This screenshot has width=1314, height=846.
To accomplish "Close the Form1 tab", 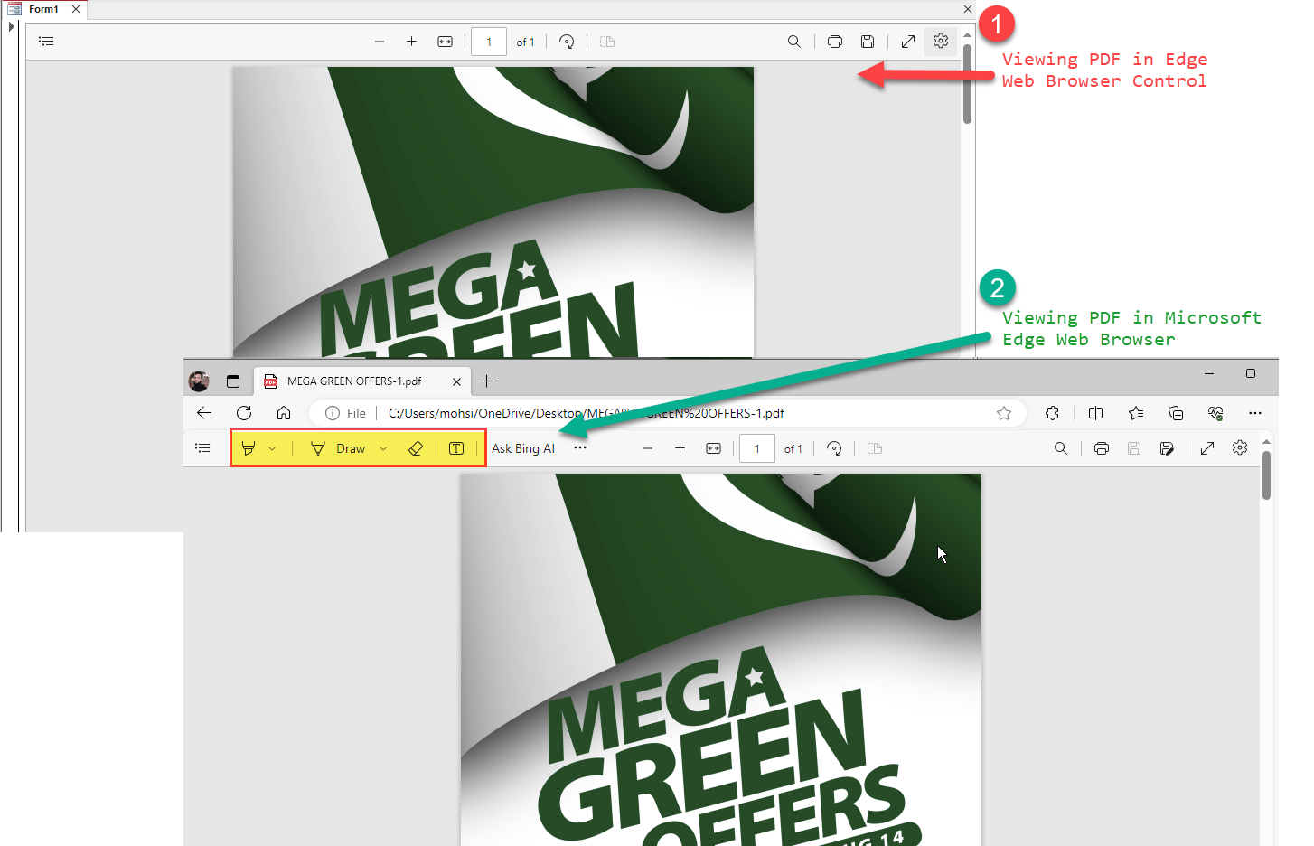I will tap(76, 9).
